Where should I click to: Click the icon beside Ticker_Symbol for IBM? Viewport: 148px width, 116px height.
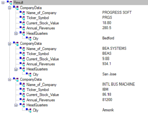click(x=22, y=90)
